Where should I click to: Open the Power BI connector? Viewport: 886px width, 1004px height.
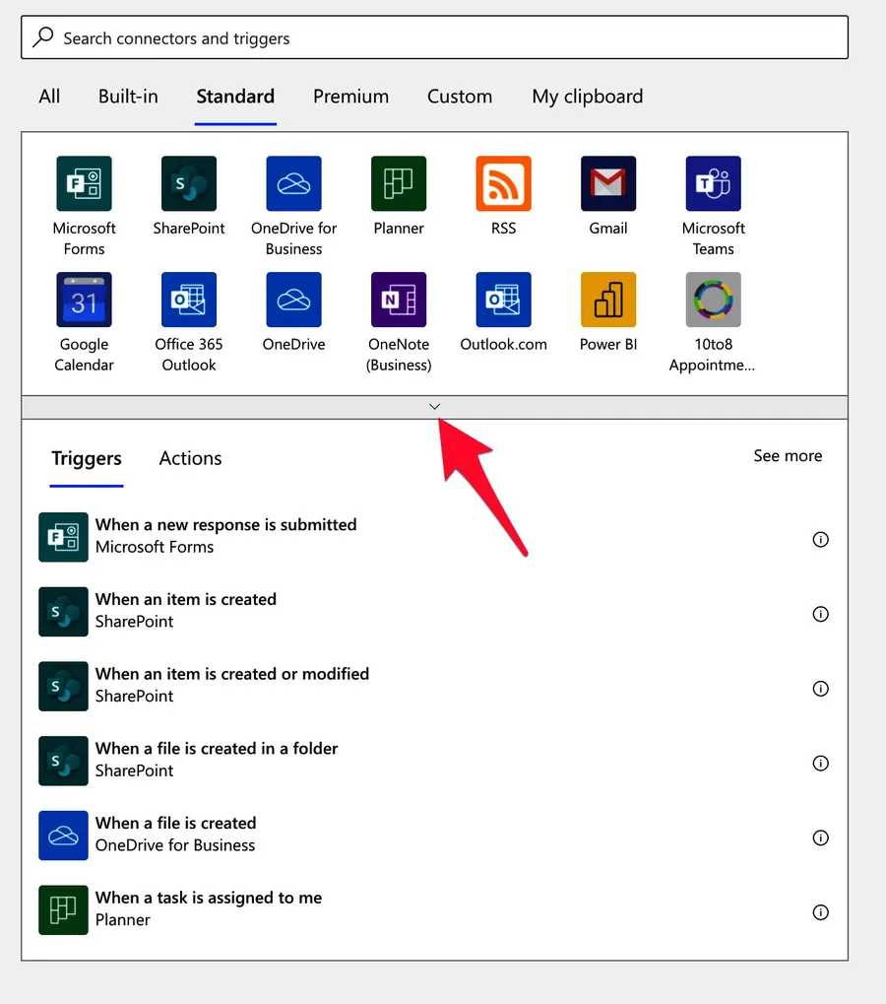(607, 300)
